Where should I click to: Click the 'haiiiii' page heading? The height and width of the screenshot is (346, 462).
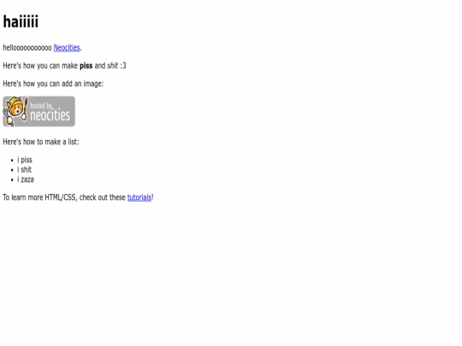coord(21,21)
